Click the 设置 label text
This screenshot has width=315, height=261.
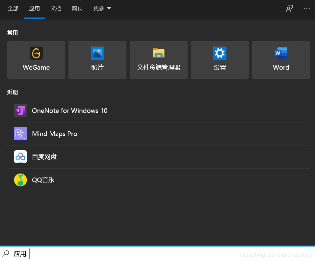click(x=220, y=67)
